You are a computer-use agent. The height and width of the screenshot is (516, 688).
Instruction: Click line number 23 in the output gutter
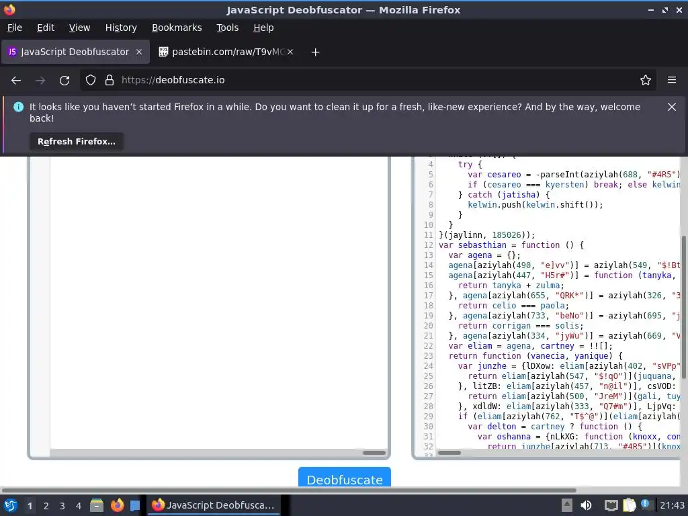tap(429, 356)
